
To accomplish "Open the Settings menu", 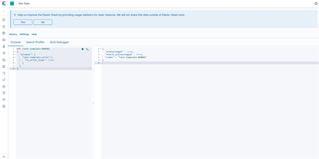I will tap(24, 34).
